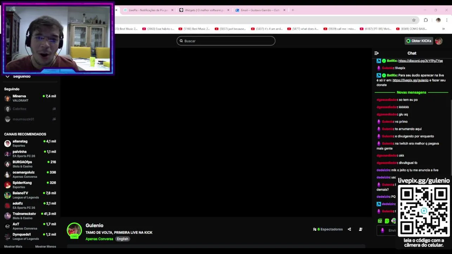
Task: Open the SpiderKong channel
Action: coord(30,185)
